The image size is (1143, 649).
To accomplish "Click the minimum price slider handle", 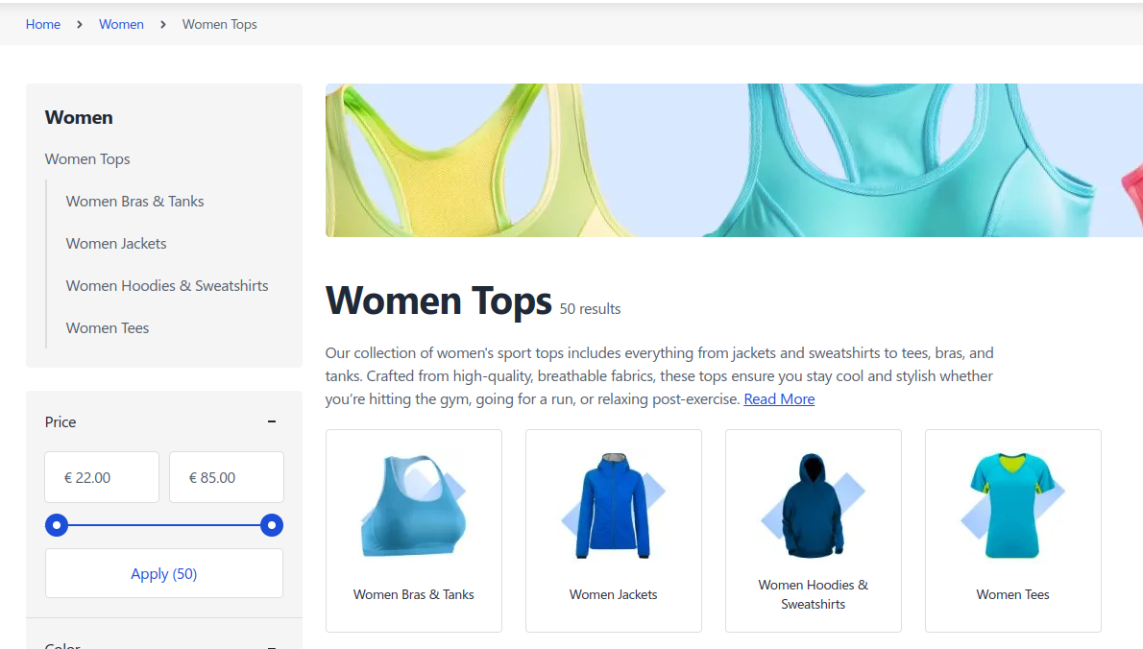I will pyautogui.click(x=57, y=525).
